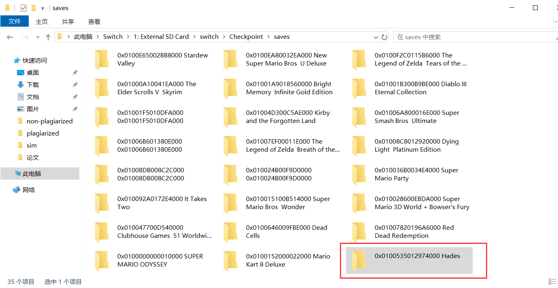Select Dead Cells folder icon
The image size is (558, 288).
(230, 232)
